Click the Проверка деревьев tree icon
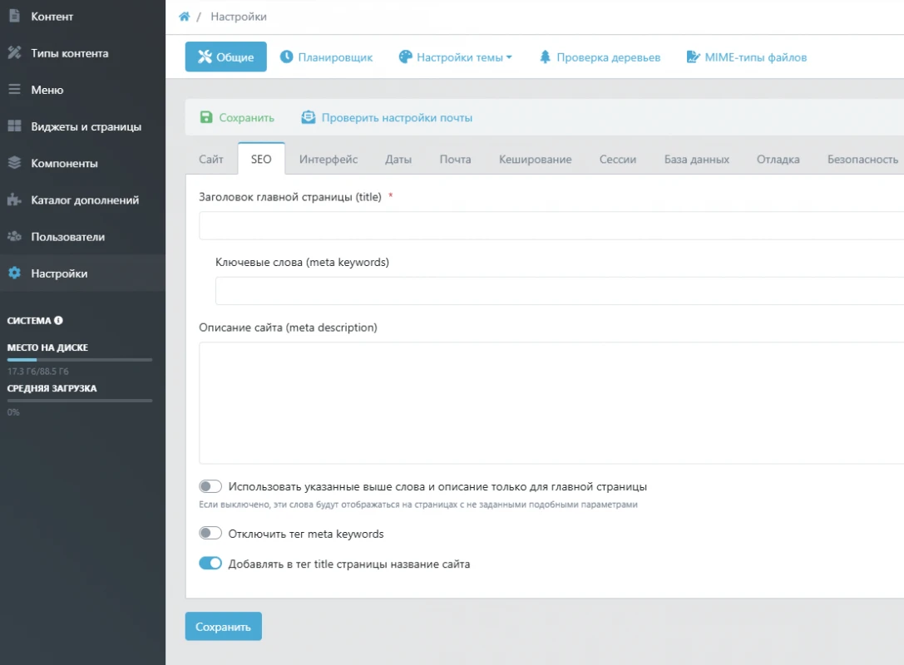The image size is (904, 665). tap(546, 57)
